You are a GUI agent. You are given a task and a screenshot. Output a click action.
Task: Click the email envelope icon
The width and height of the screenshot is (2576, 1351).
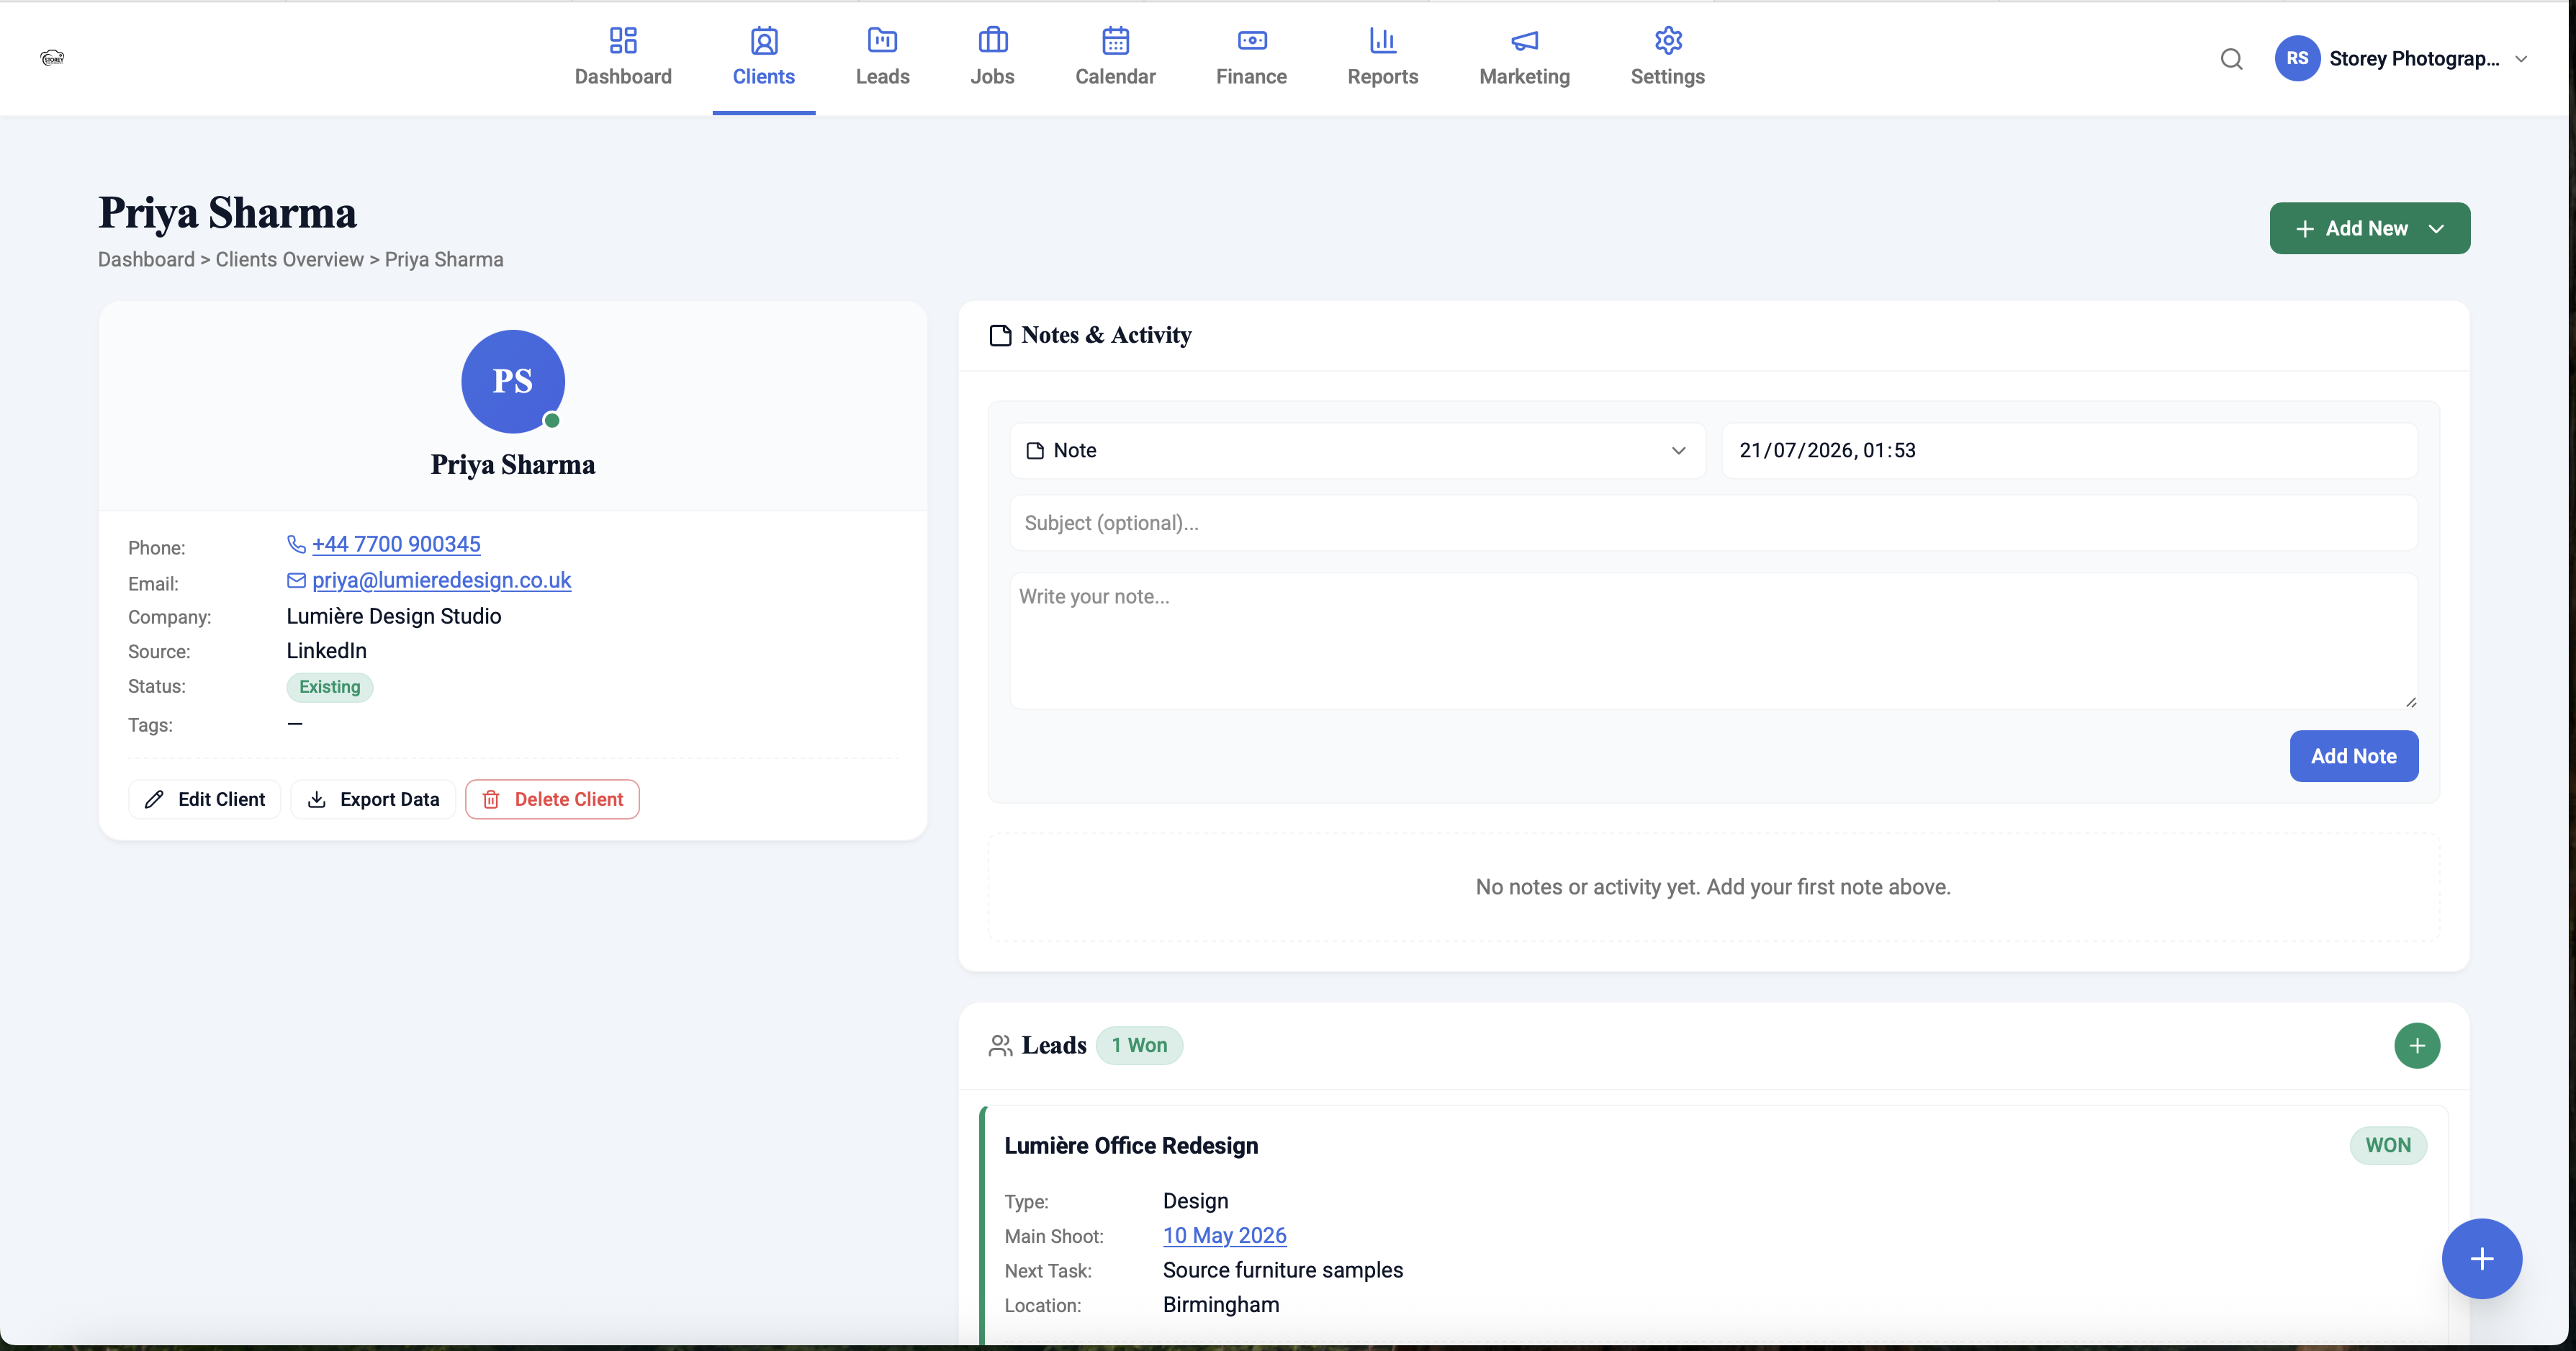(x=296, y=580)
